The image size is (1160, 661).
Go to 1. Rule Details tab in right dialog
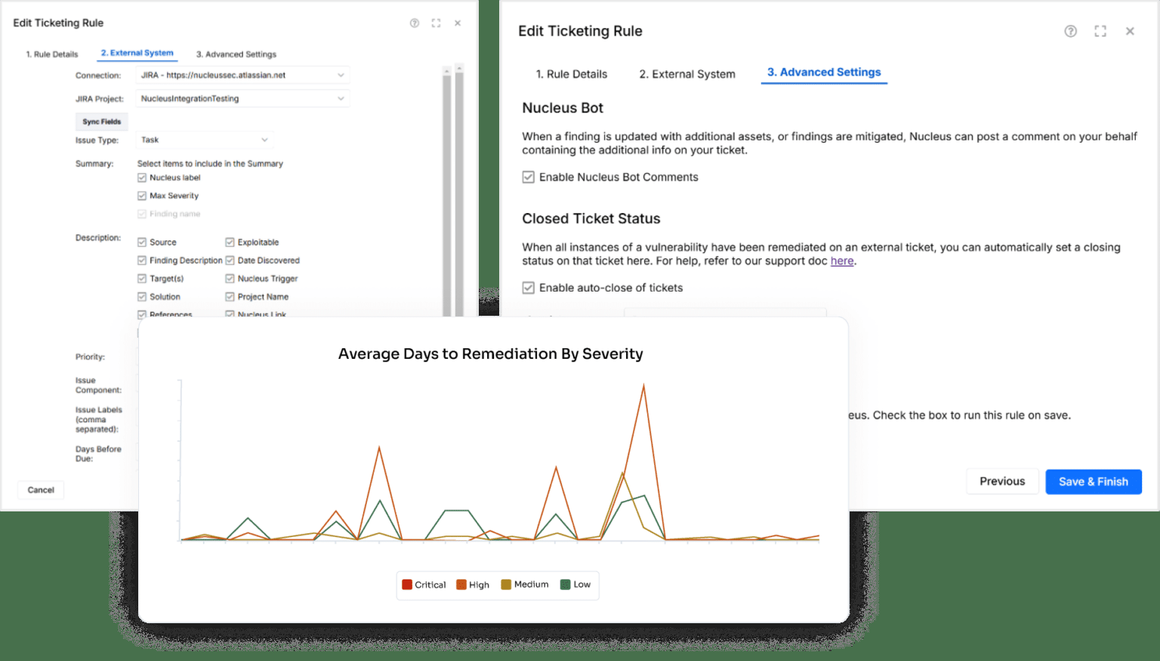572,74
